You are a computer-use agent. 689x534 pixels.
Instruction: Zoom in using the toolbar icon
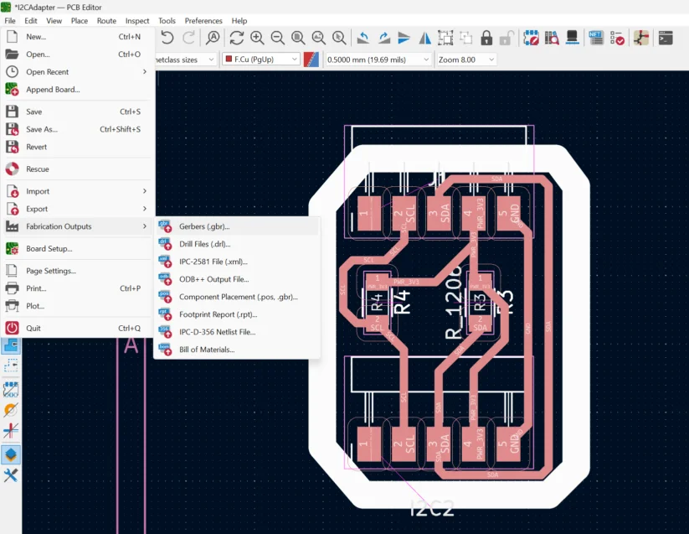(257, 38)
